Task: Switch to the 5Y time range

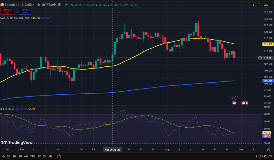Action: tap(45, 157)
